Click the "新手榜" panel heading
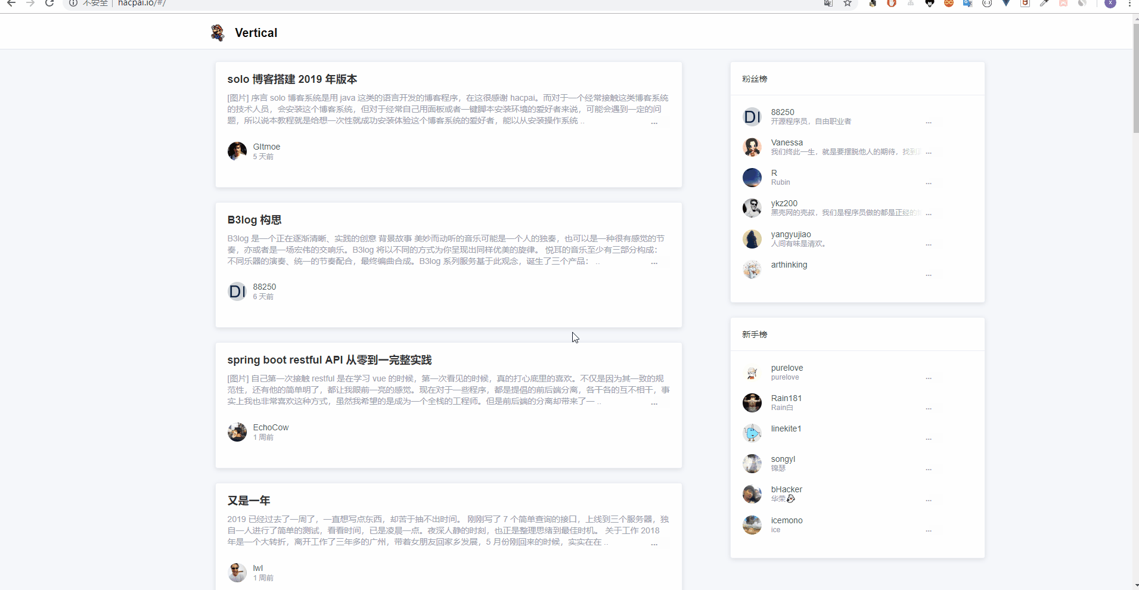 (755, 334)
